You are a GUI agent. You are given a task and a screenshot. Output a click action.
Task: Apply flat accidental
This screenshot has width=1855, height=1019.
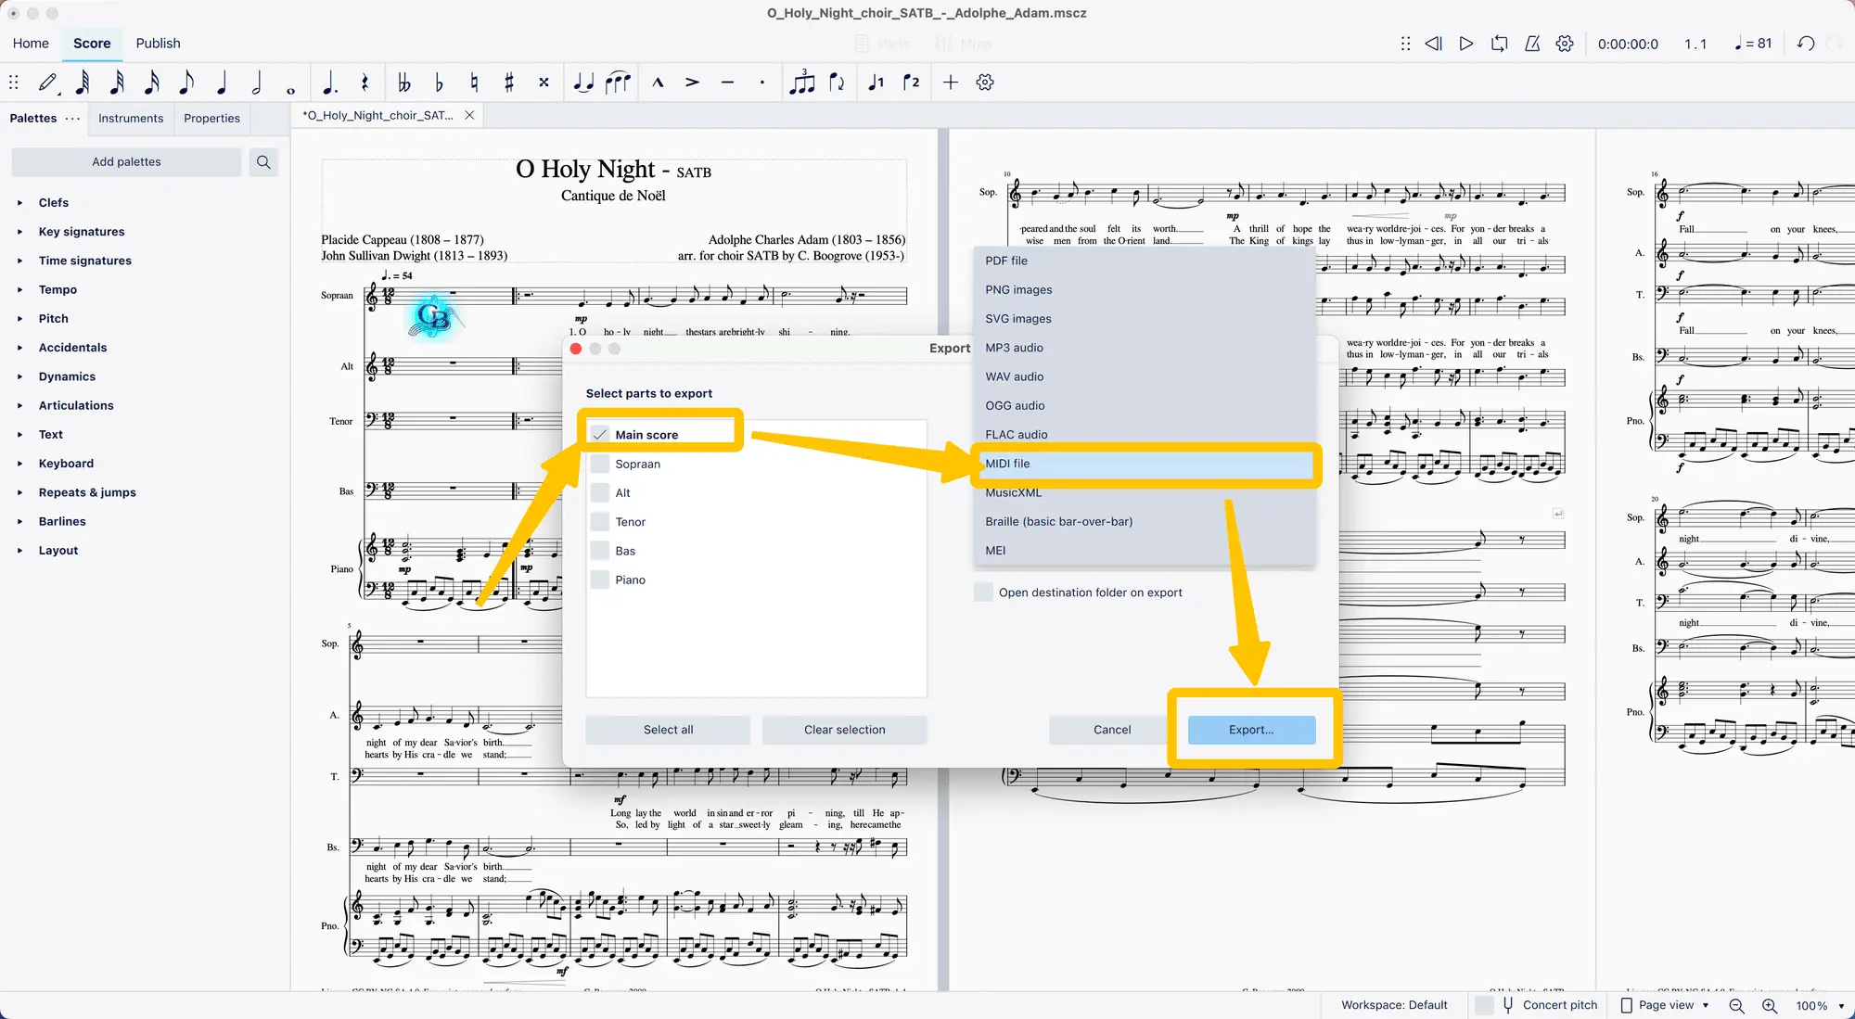[440, 83]
